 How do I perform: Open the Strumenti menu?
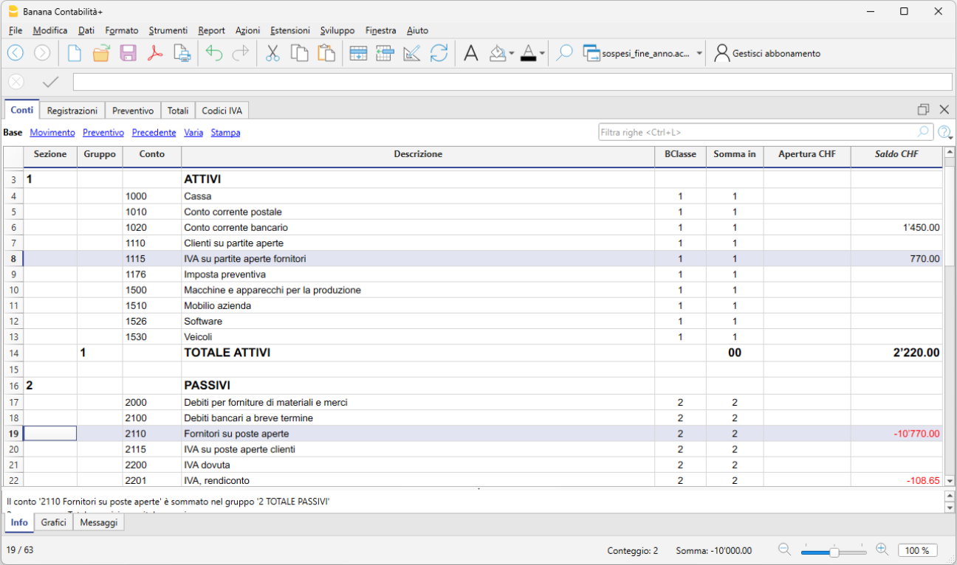(168, 30)
